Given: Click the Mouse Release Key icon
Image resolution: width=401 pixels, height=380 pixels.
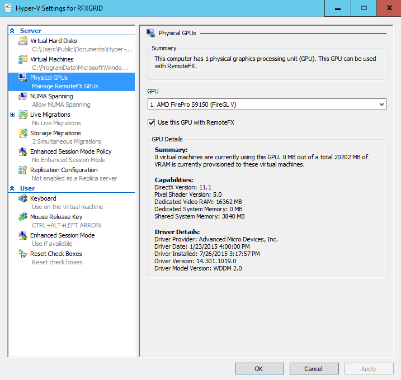Looking at the screenshot, I should [x=23, y=217].
